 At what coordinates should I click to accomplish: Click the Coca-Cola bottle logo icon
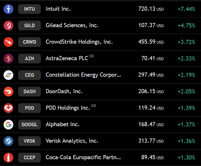[x=8, y=158]
